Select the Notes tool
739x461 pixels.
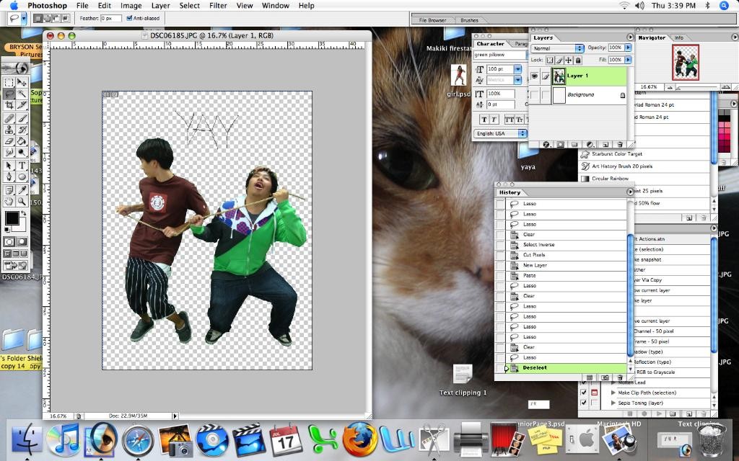point(9,190)
